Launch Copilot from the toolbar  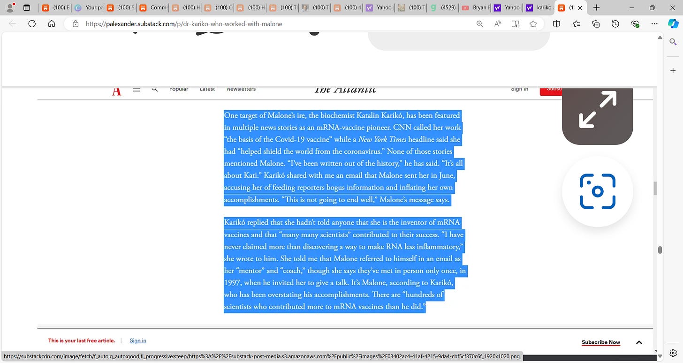coord(673,24)
